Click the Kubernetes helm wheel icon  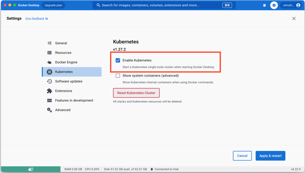pyautogui.click(x=49, y=72)
